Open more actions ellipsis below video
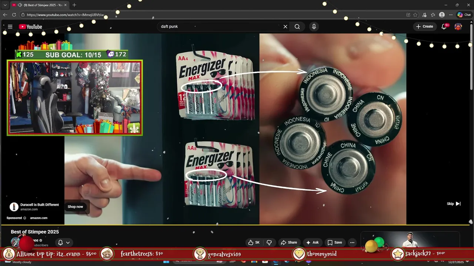Image resolution: width=474 pixels, height=266 pixels. pyautogui.click(x=352, y=242)
